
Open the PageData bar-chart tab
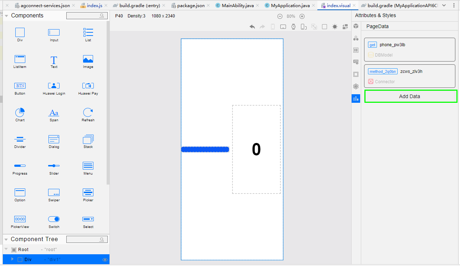tap(356, 99)
